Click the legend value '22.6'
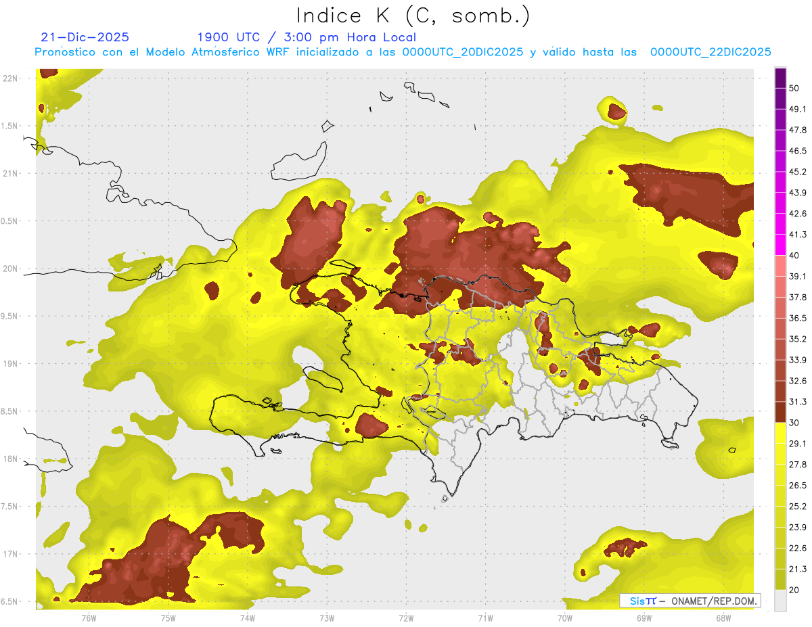Viewport: 812px width, 627px height. 798,548
